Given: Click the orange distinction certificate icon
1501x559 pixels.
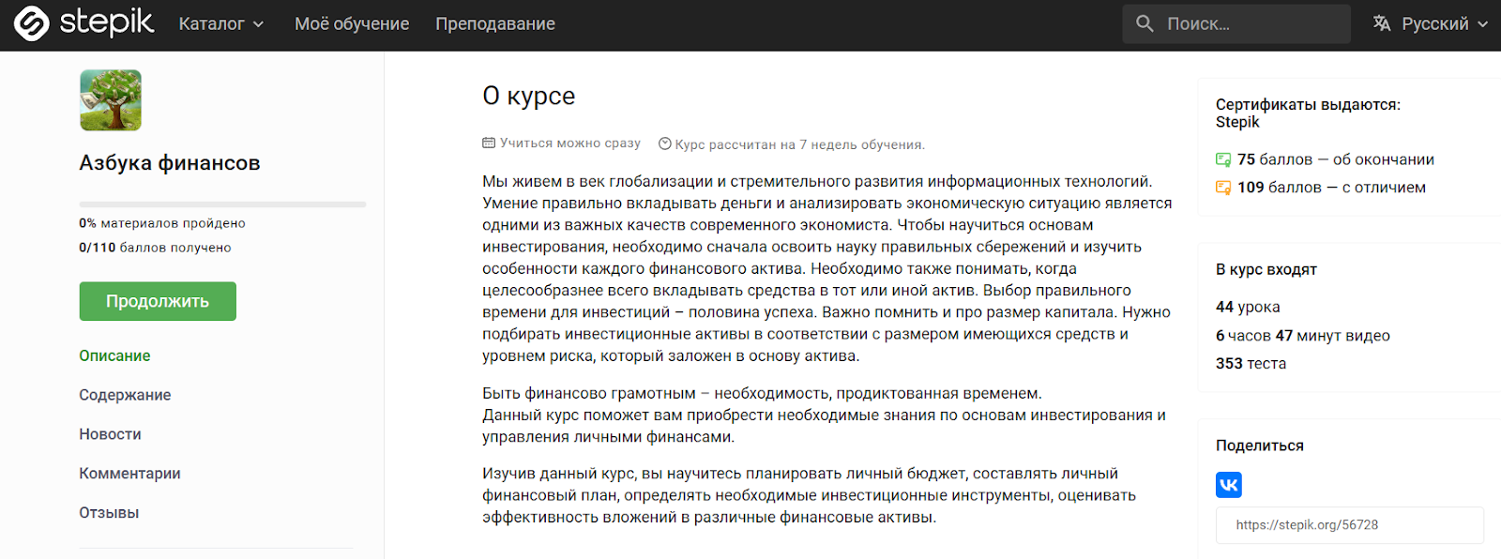Looking at the screenshot, I should [1223, 188].
